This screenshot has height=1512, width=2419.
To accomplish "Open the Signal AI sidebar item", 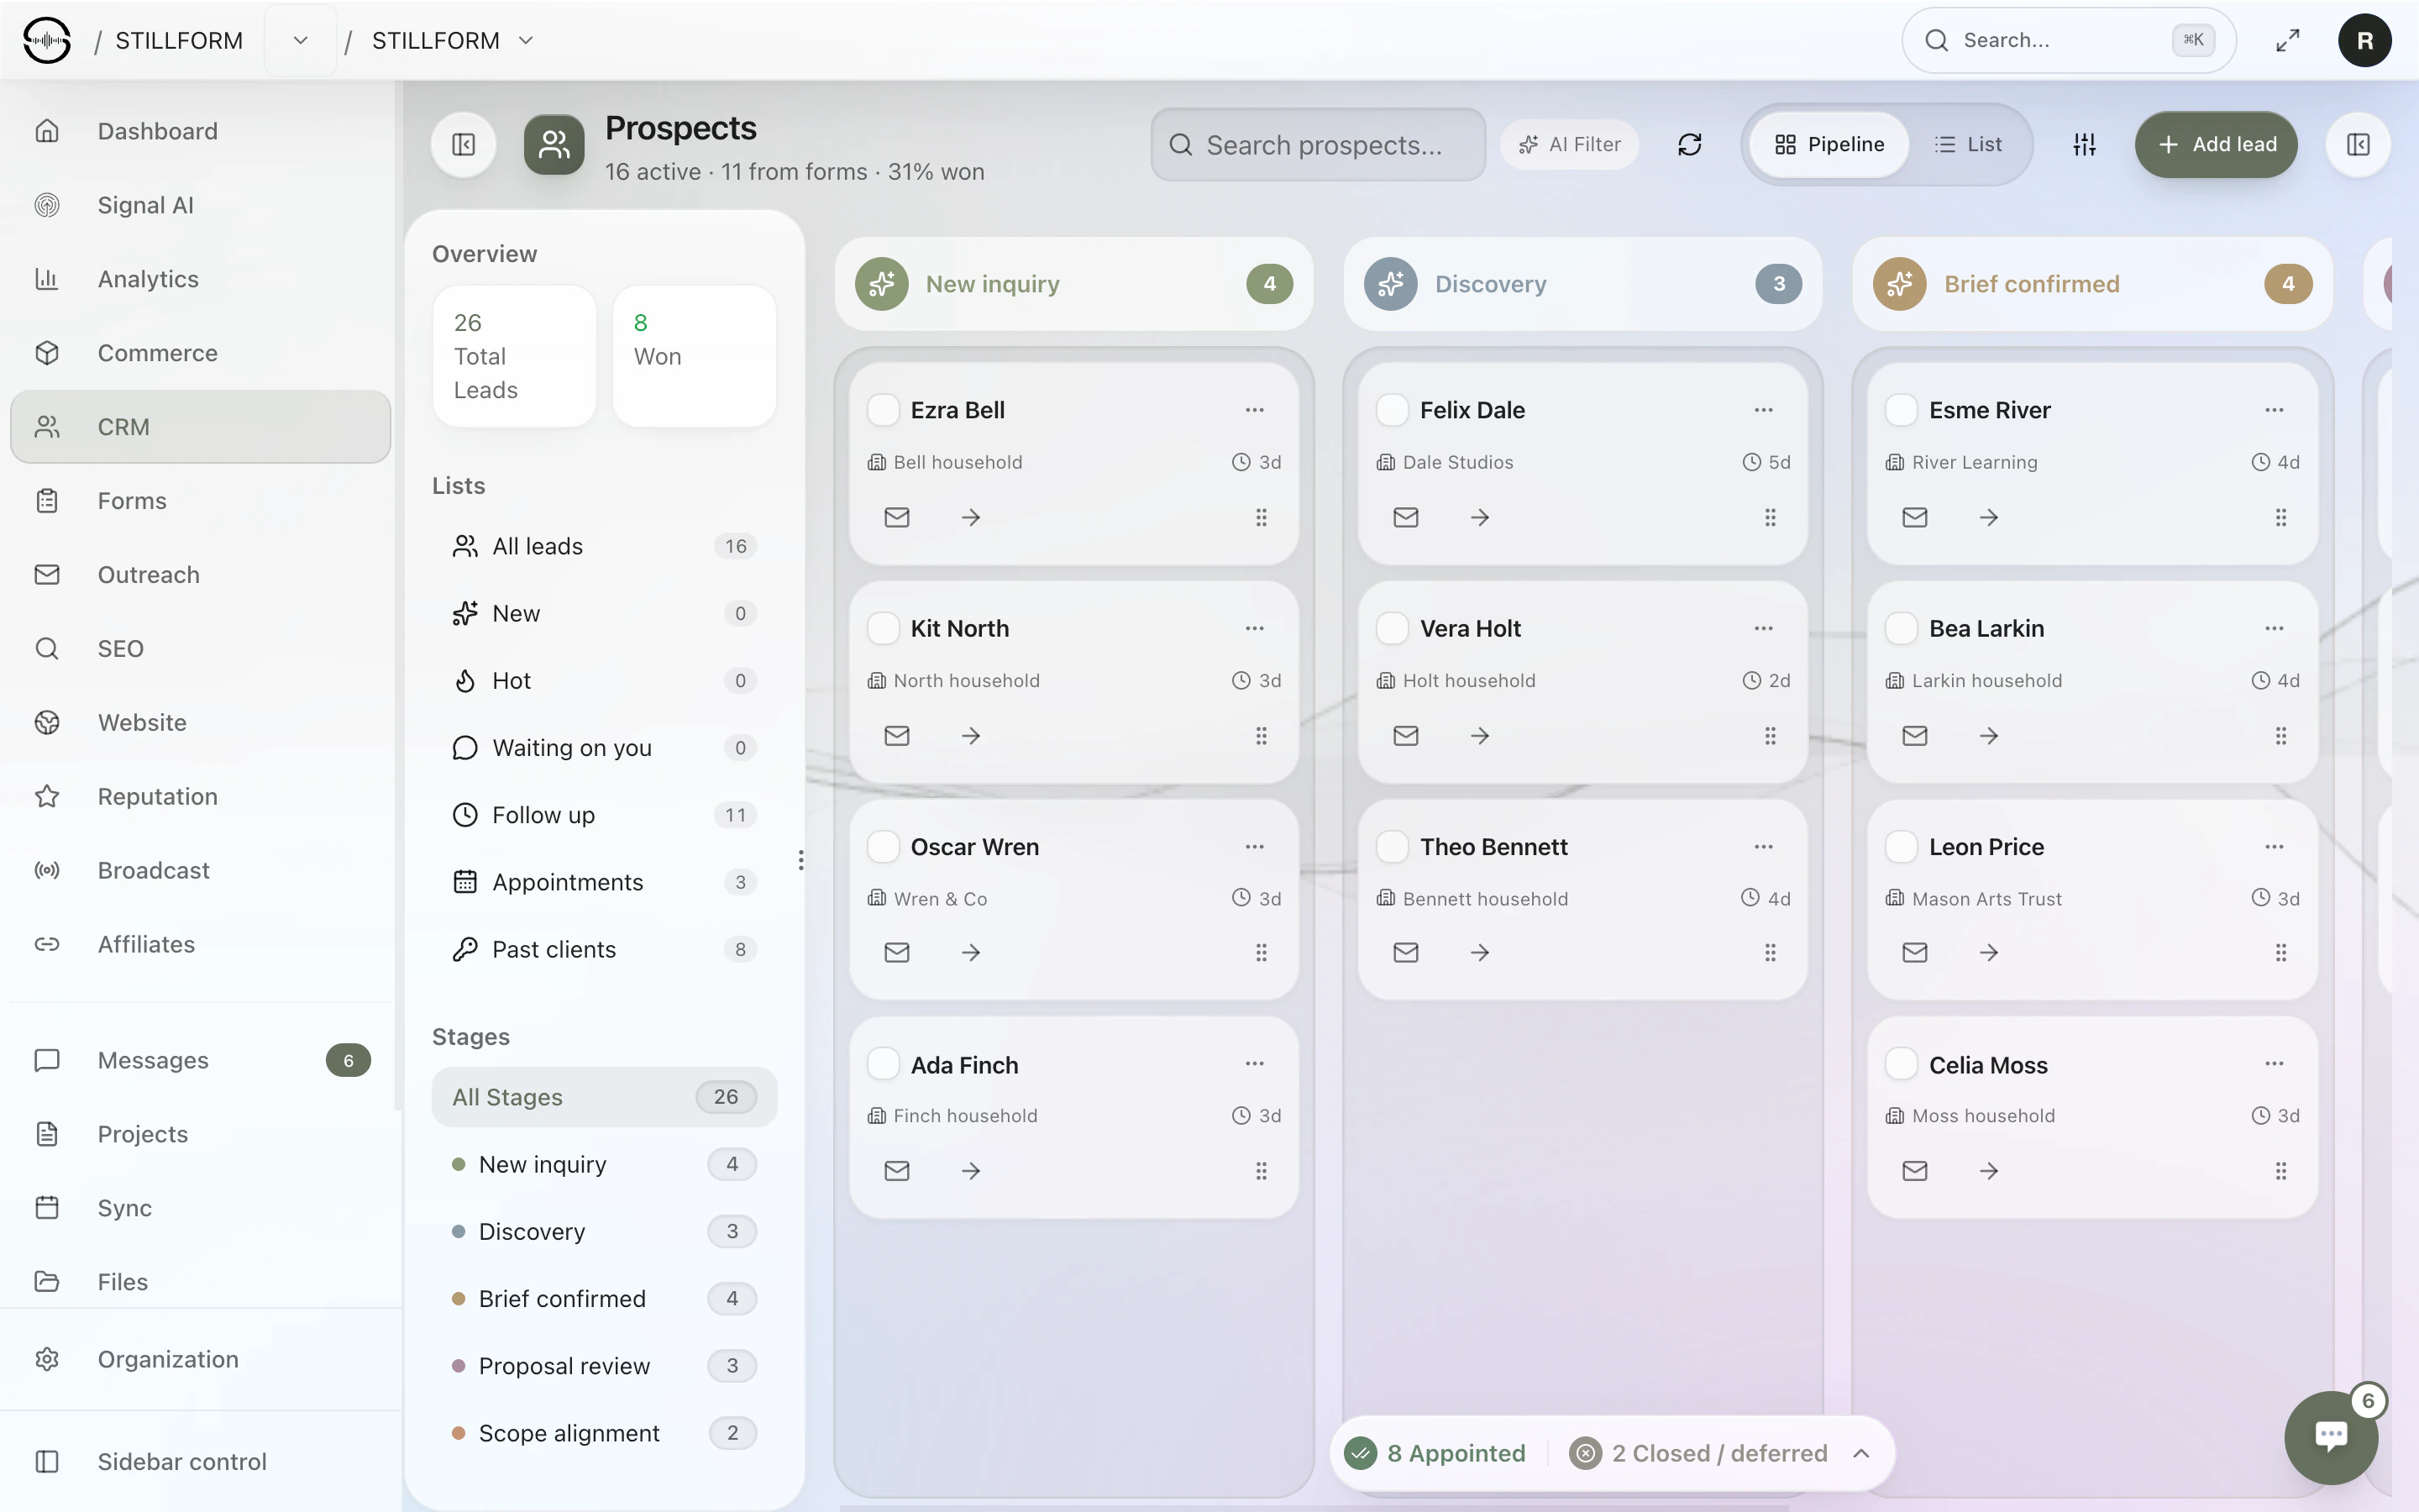I will click(x=201, y=205).
